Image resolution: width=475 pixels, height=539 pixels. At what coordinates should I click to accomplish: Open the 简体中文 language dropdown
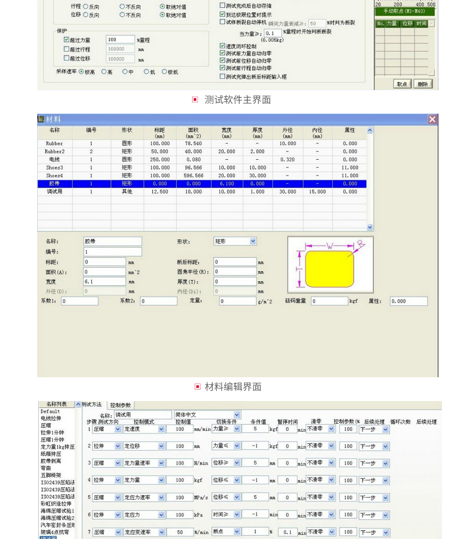pyautogui.click(x=237, y=415)
